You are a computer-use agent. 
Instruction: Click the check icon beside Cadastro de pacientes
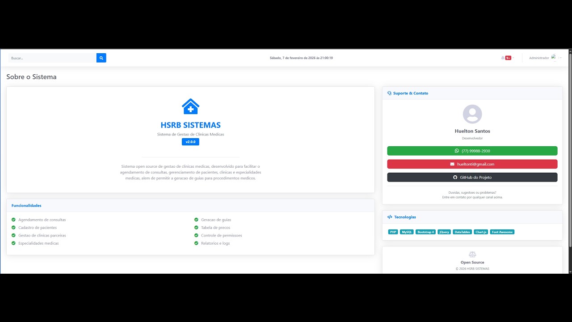pyautogui.click(x=13, y=228)
